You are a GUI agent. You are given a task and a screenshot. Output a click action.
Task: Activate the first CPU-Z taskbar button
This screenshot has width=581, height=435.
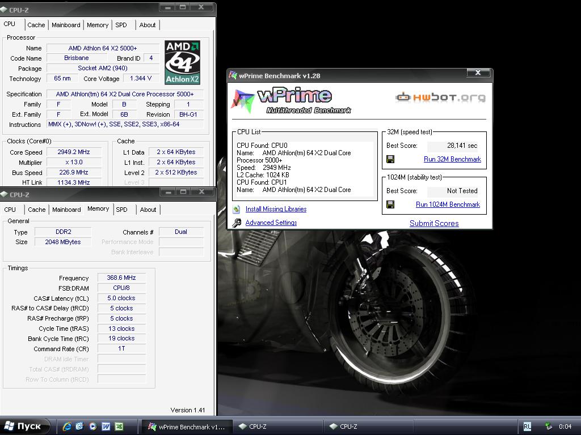tap(278, 427)
